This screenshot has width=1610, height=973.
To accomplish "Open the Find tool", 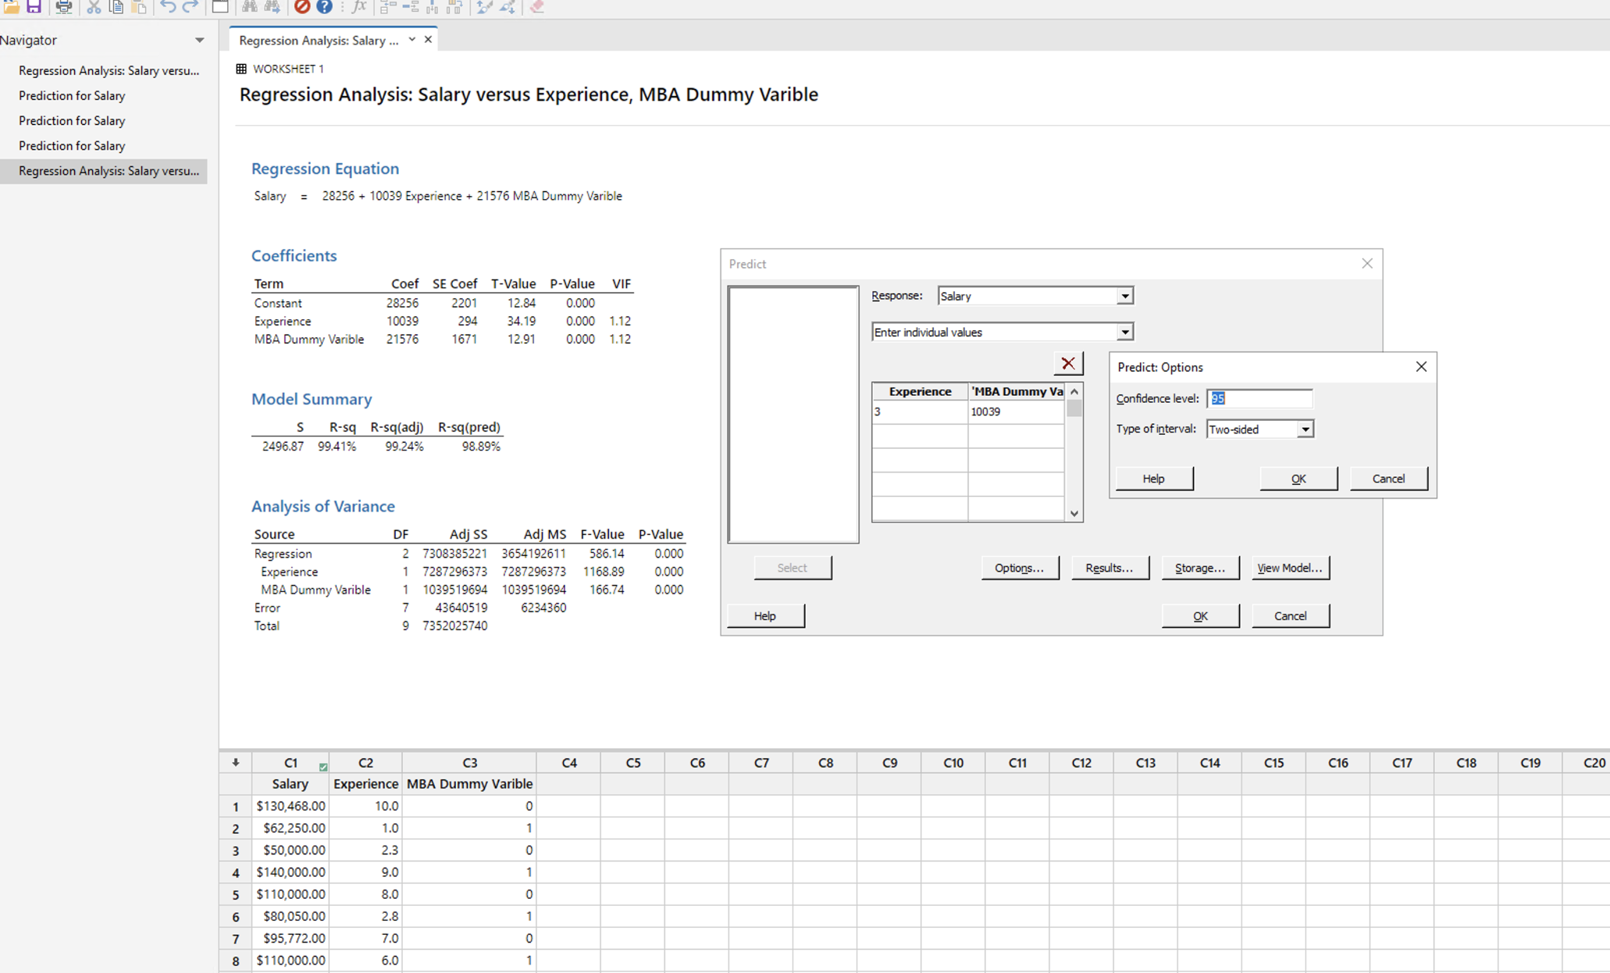I will click(249, 7).
